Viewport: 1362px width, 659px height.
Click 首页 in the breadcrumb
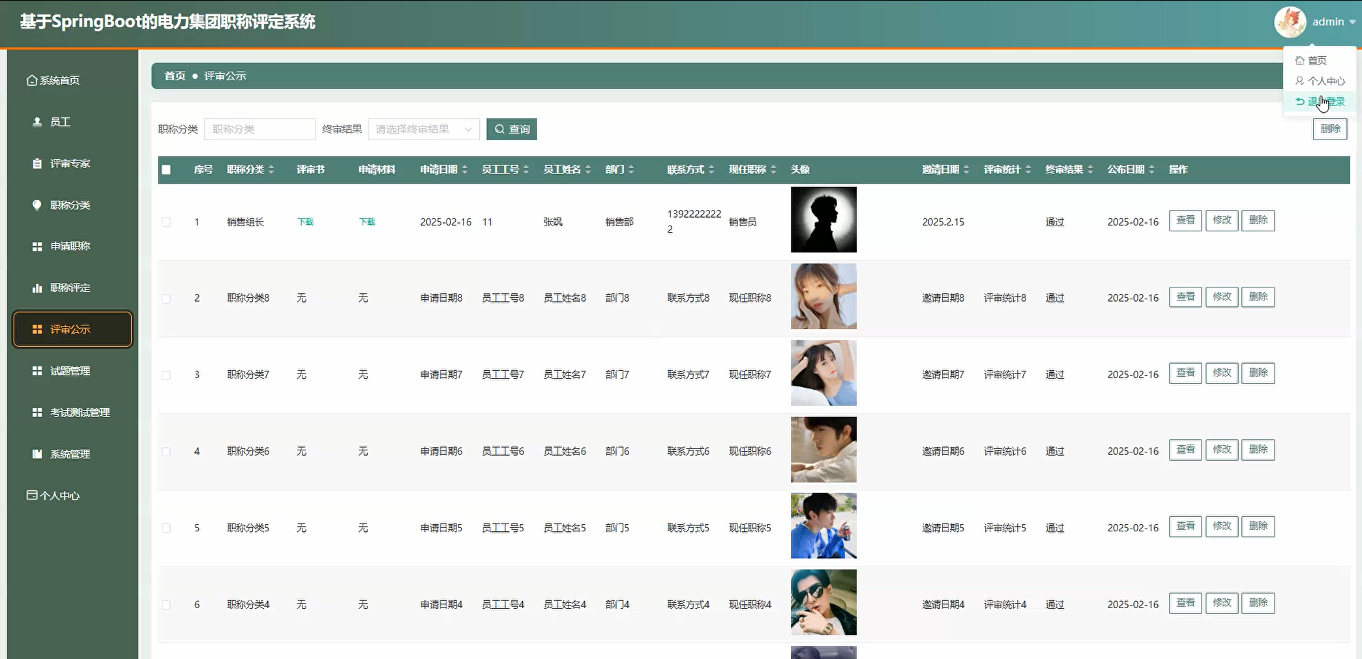(175, 76)
